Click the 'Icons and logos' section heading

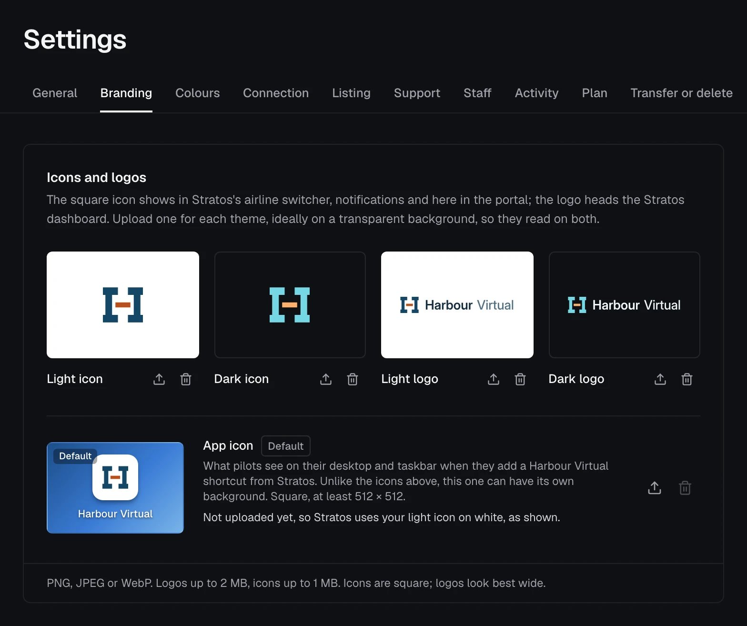pos(96,177)
